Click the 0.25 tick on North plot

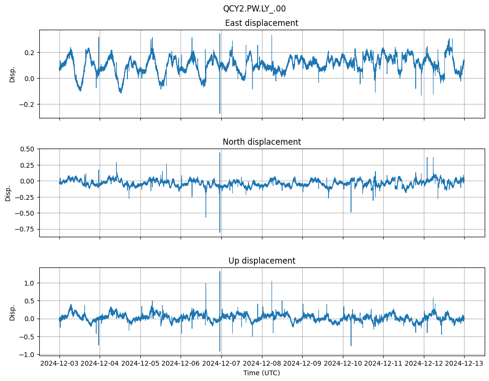point(28,165)
